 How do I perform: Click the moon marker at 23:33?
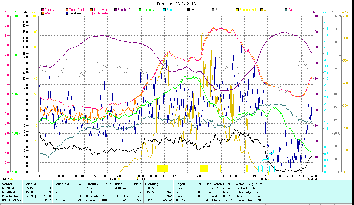(x=309, y=179)
